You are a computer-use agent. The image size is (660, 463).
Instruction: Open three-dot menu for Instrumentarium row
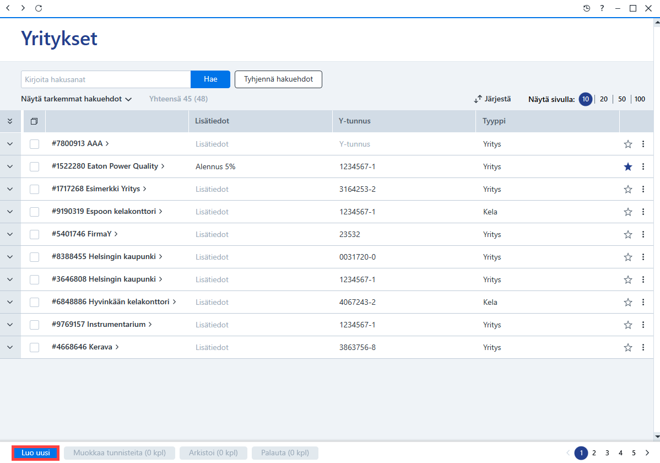point(643,325)
